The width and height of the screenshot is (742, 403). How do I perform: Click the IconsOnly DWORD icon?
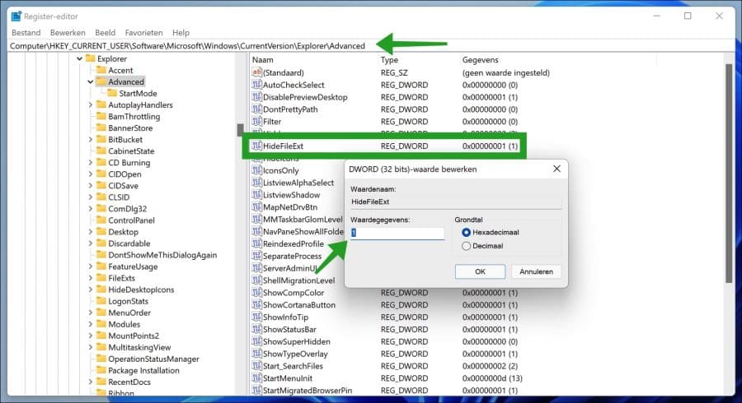coord(257,170)
